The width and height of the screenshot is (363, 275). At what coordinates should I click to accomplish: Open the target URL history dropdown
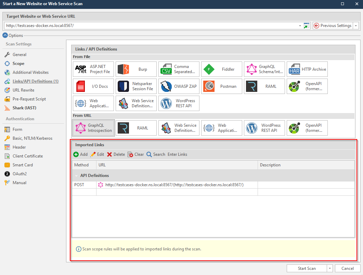[x=300, y=26]
